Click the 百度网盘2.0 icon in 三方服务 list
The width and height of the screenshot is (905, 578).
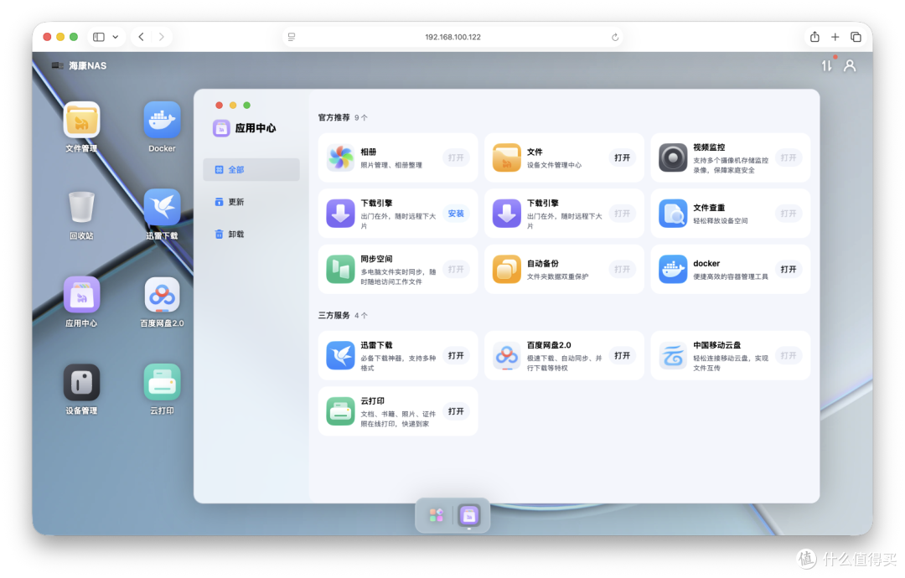coord(507,355)
